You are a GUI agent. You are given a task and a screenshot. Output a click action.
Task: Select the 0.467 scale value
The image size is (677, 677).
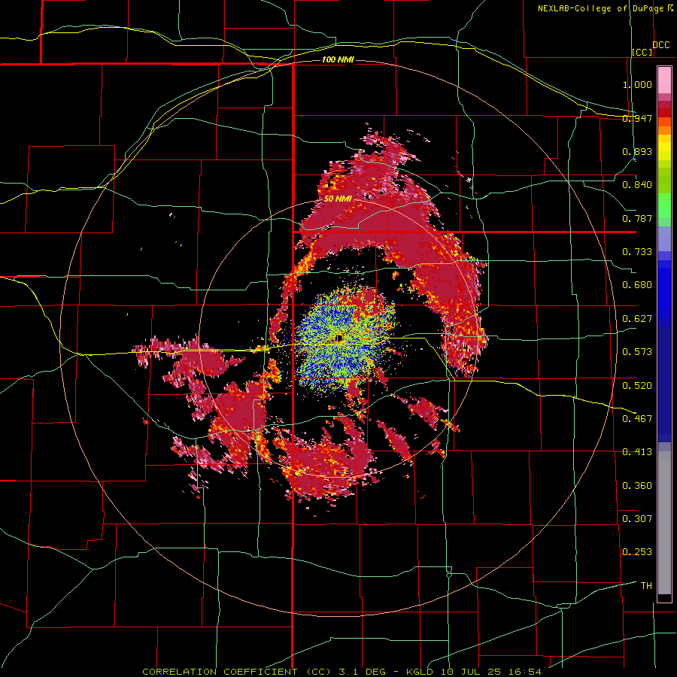pyautogui.click(x=637, y=419)
